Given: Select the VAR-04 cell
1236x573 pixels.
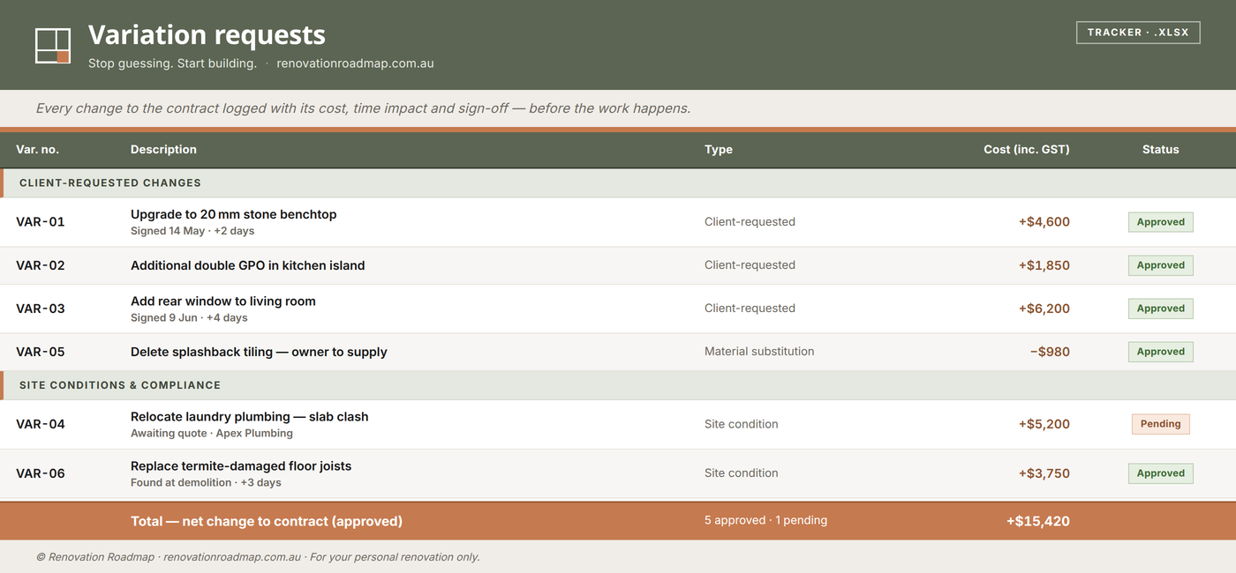Looking at the screenshot, I should pyautogui.click(x=41, y=424).
